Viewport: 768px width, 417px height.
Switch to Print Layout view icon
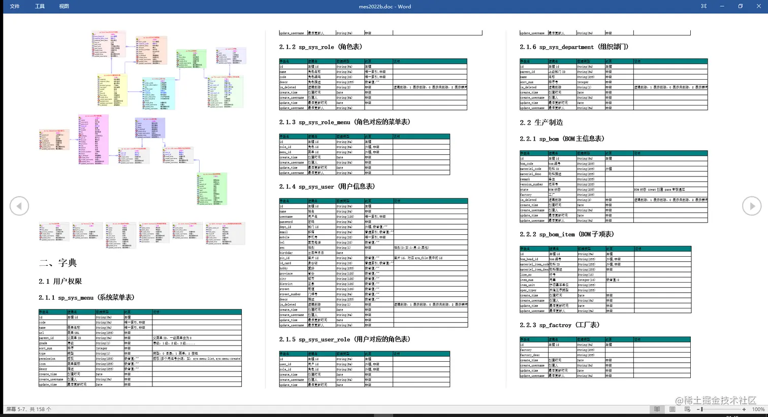click(x=672, y=409)
